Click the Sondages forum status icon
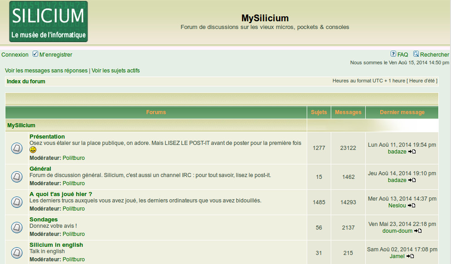Viewport: 451px width, 264px height. point(17,227)
